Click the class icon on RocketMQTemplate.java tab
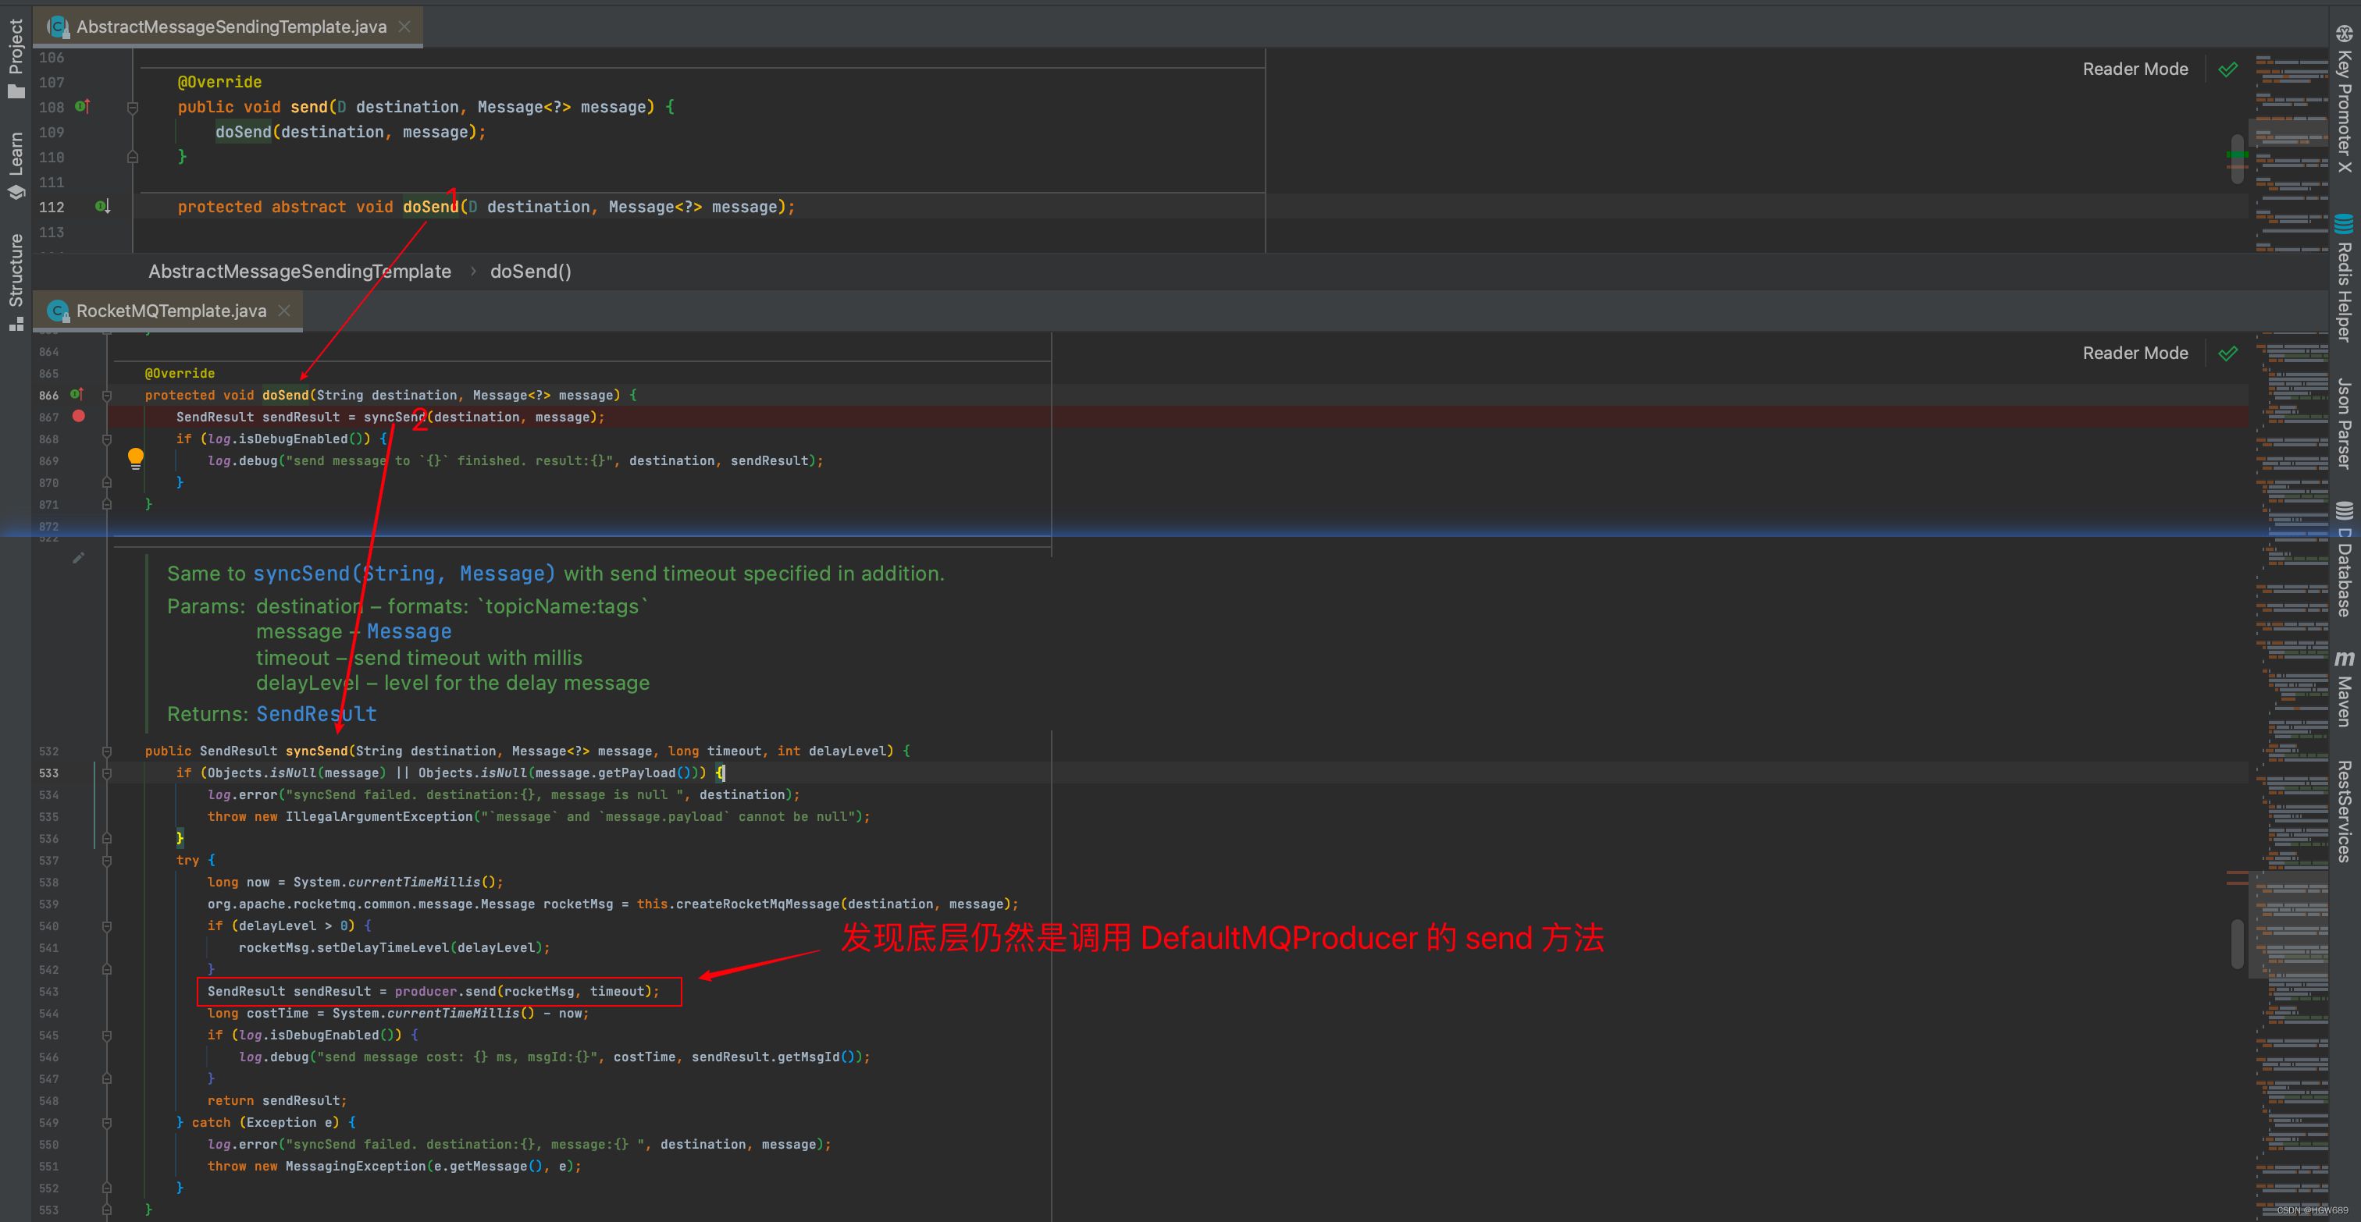Screen dimensions: 2361x1222 [x=59, y=311]
